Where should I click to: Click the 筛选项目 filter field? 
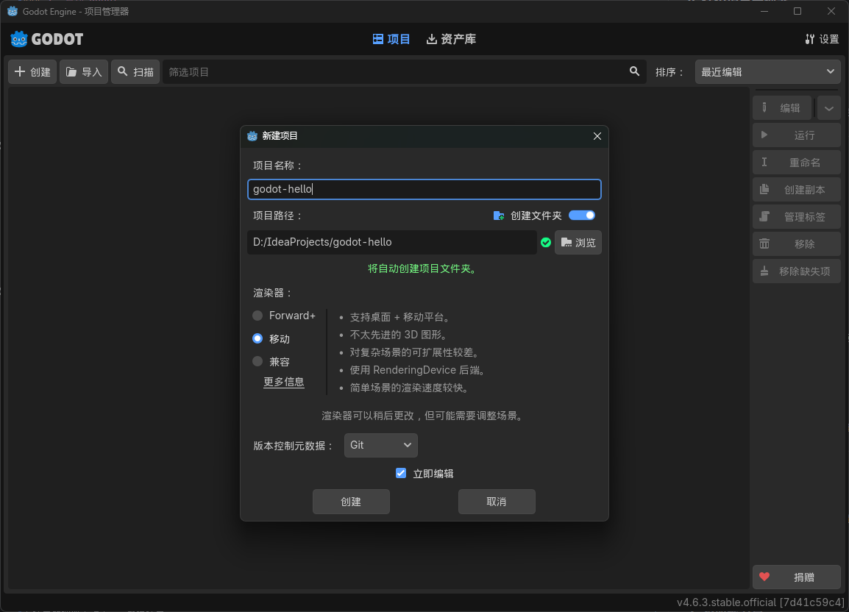pos(405,72)
